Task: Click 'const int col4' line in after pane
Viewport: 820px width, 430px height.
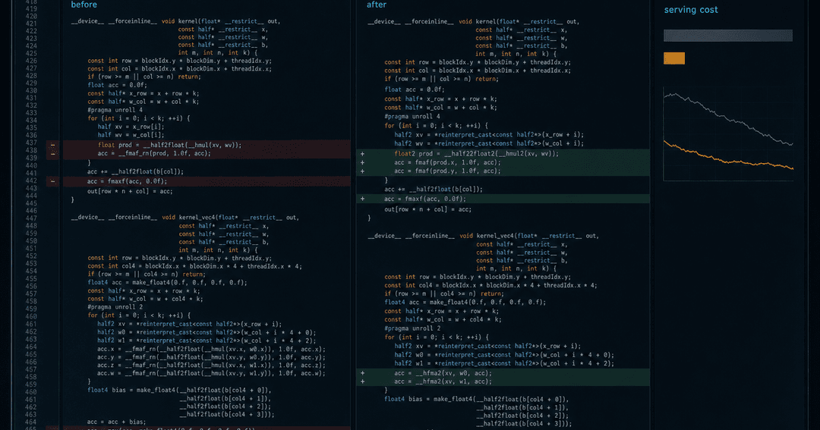Action: [490, 285]
